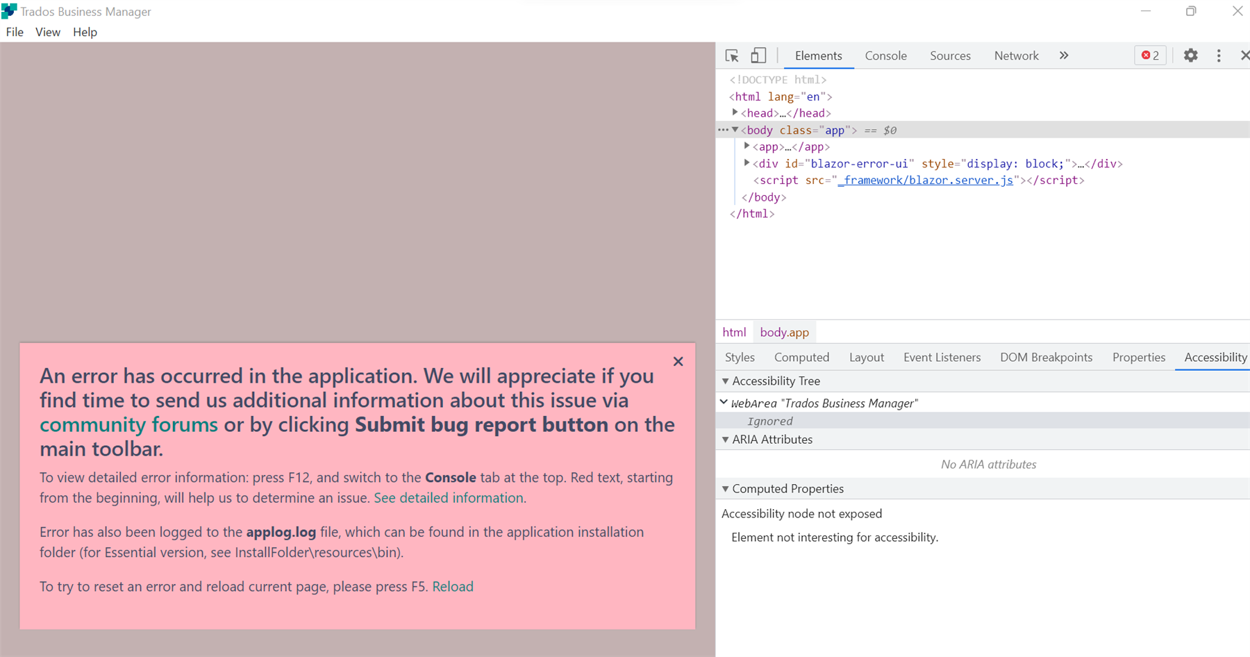Image resolution: width=1250 pixels, height=657 pixels.
Task: Open the View menu
Action: 48,32
